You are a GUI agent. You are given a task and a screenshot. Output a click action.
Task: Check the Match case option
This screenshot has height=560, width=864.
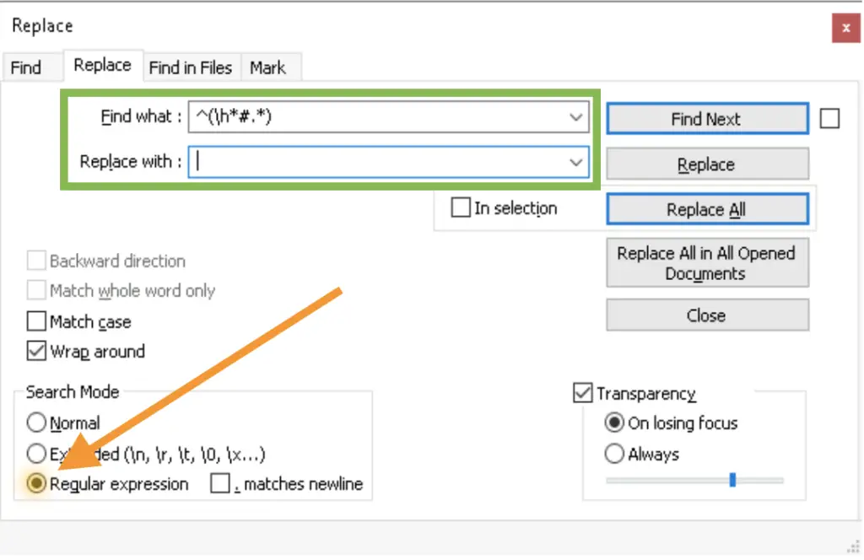point(36,321)
